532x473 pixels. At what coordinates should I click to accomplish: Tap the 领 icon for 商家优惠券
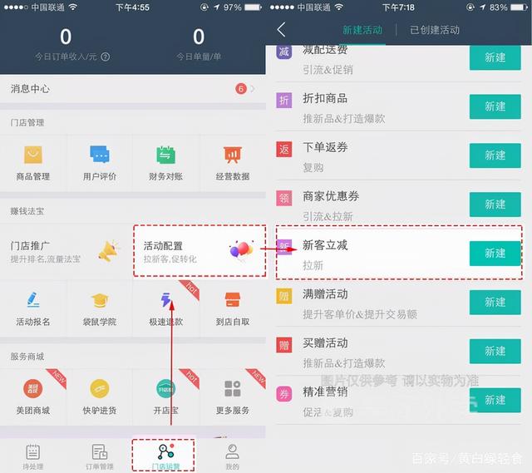(284, 198)
